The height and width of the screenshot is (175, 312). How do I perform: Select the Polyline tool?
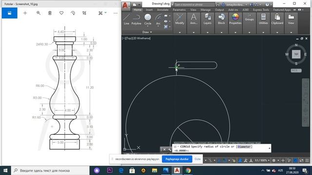pos(136,19)
